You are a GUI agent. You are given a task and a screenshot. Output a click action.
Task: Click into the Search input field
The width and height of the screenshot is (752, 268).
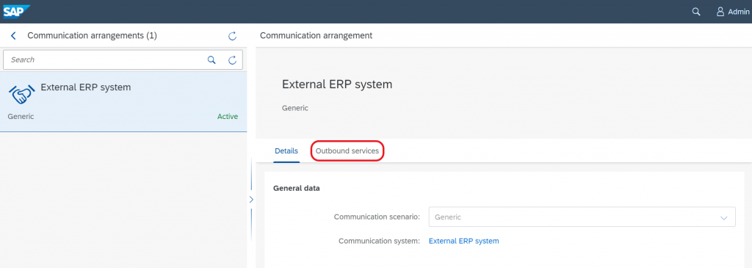(x=106, y=60)
